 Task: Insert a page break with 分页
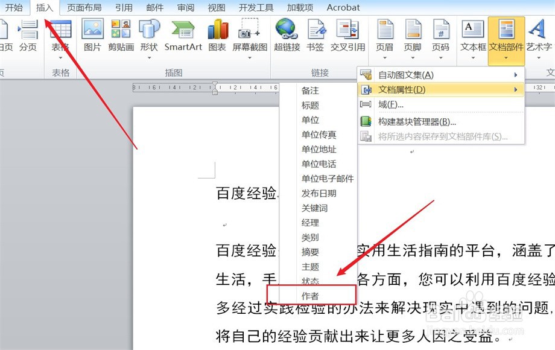tap(28, 36)
